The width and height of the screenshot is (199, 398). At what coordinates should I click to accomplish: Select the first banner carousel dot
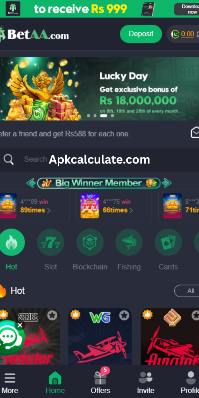click(x=89, y=116)
